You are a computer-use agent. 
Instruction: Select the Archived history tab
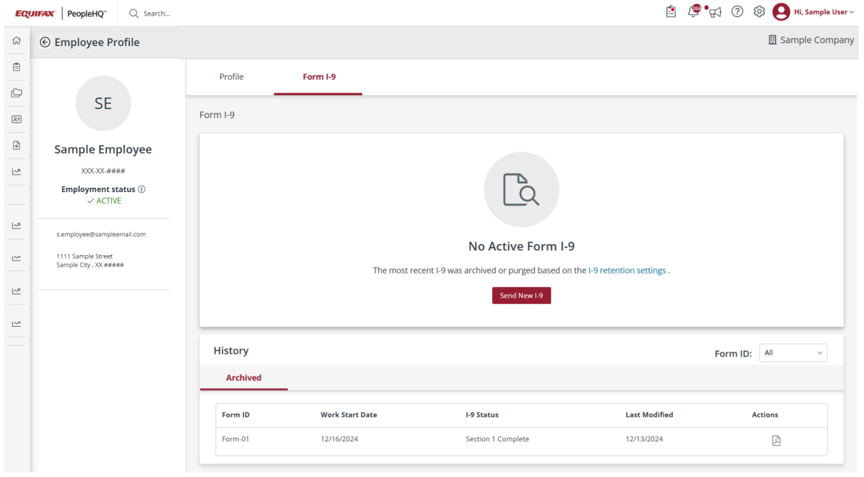pyautogui.click(x=244, y=378)
